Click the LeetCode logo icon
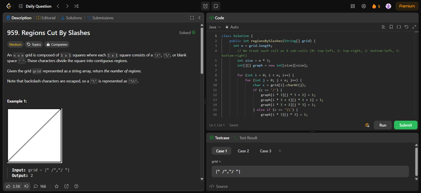 [9, 6]
